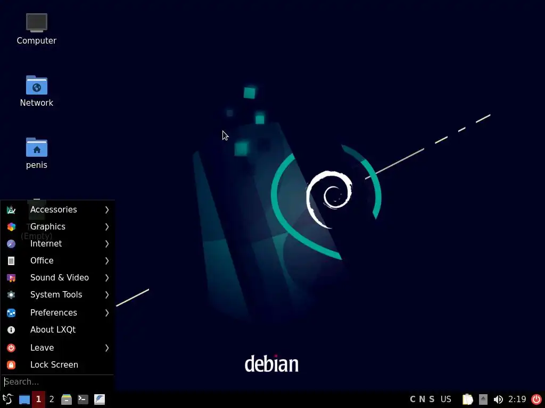
Task: Open the clipboard manager tray icon
Action: click(x=467, y=399)
